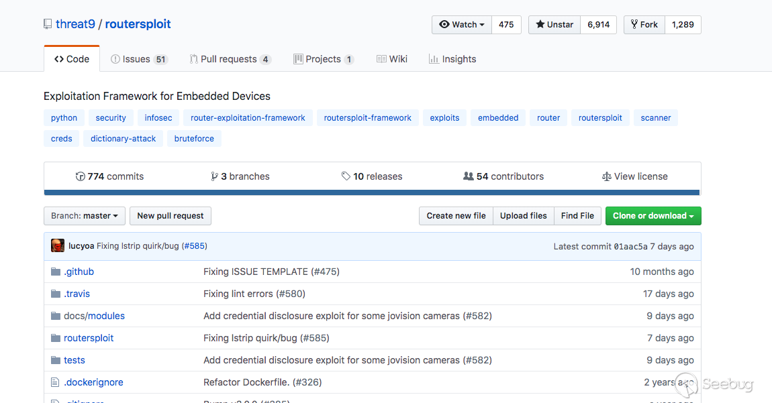Click the releases tag icon
This screenshot has height=403, width=772.
tap(346, 176)
